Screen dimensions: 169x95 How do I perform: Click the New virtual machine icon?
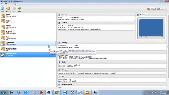pyautogui.click(x=2, y=8)
